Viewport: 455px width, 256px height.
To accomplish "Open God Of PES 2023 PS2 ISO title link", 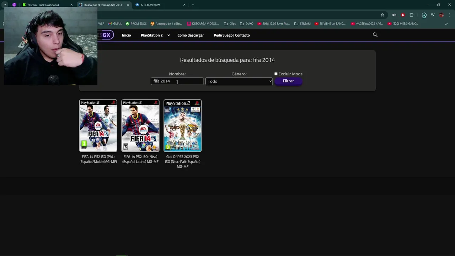I will pyautogui.click(x=182, y=161).
